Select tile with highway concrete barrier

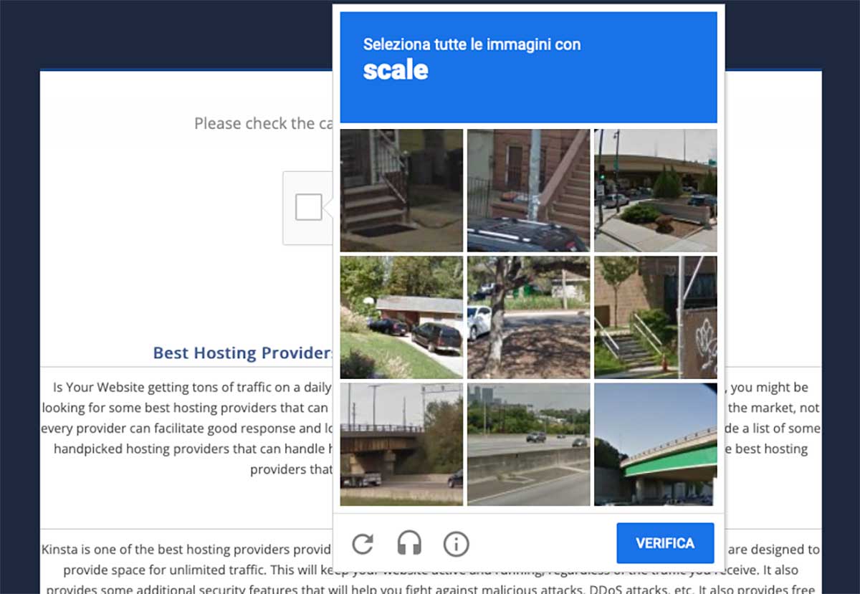[x=529, y=444]
